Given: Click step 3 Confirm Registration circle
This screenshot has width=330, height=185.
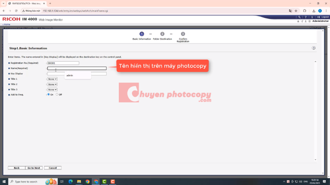Looking at the screenshot, I should point(183,34).
